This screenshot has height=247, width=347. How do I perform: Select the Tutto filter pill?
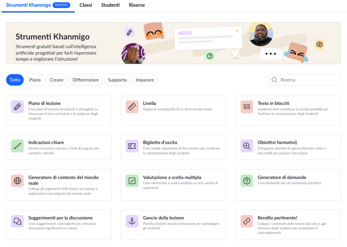[15, 80]
